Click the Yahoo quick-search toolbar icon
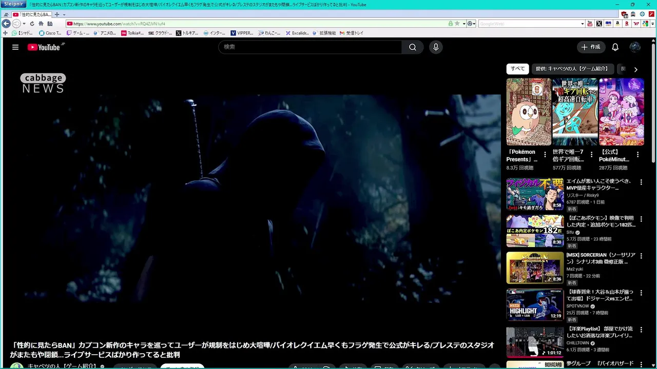657x369 pixels. (636, 24)
